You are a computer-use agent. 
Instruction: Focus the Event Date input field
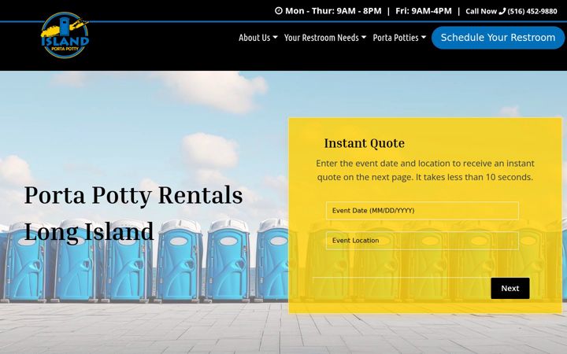click(422, 211)
